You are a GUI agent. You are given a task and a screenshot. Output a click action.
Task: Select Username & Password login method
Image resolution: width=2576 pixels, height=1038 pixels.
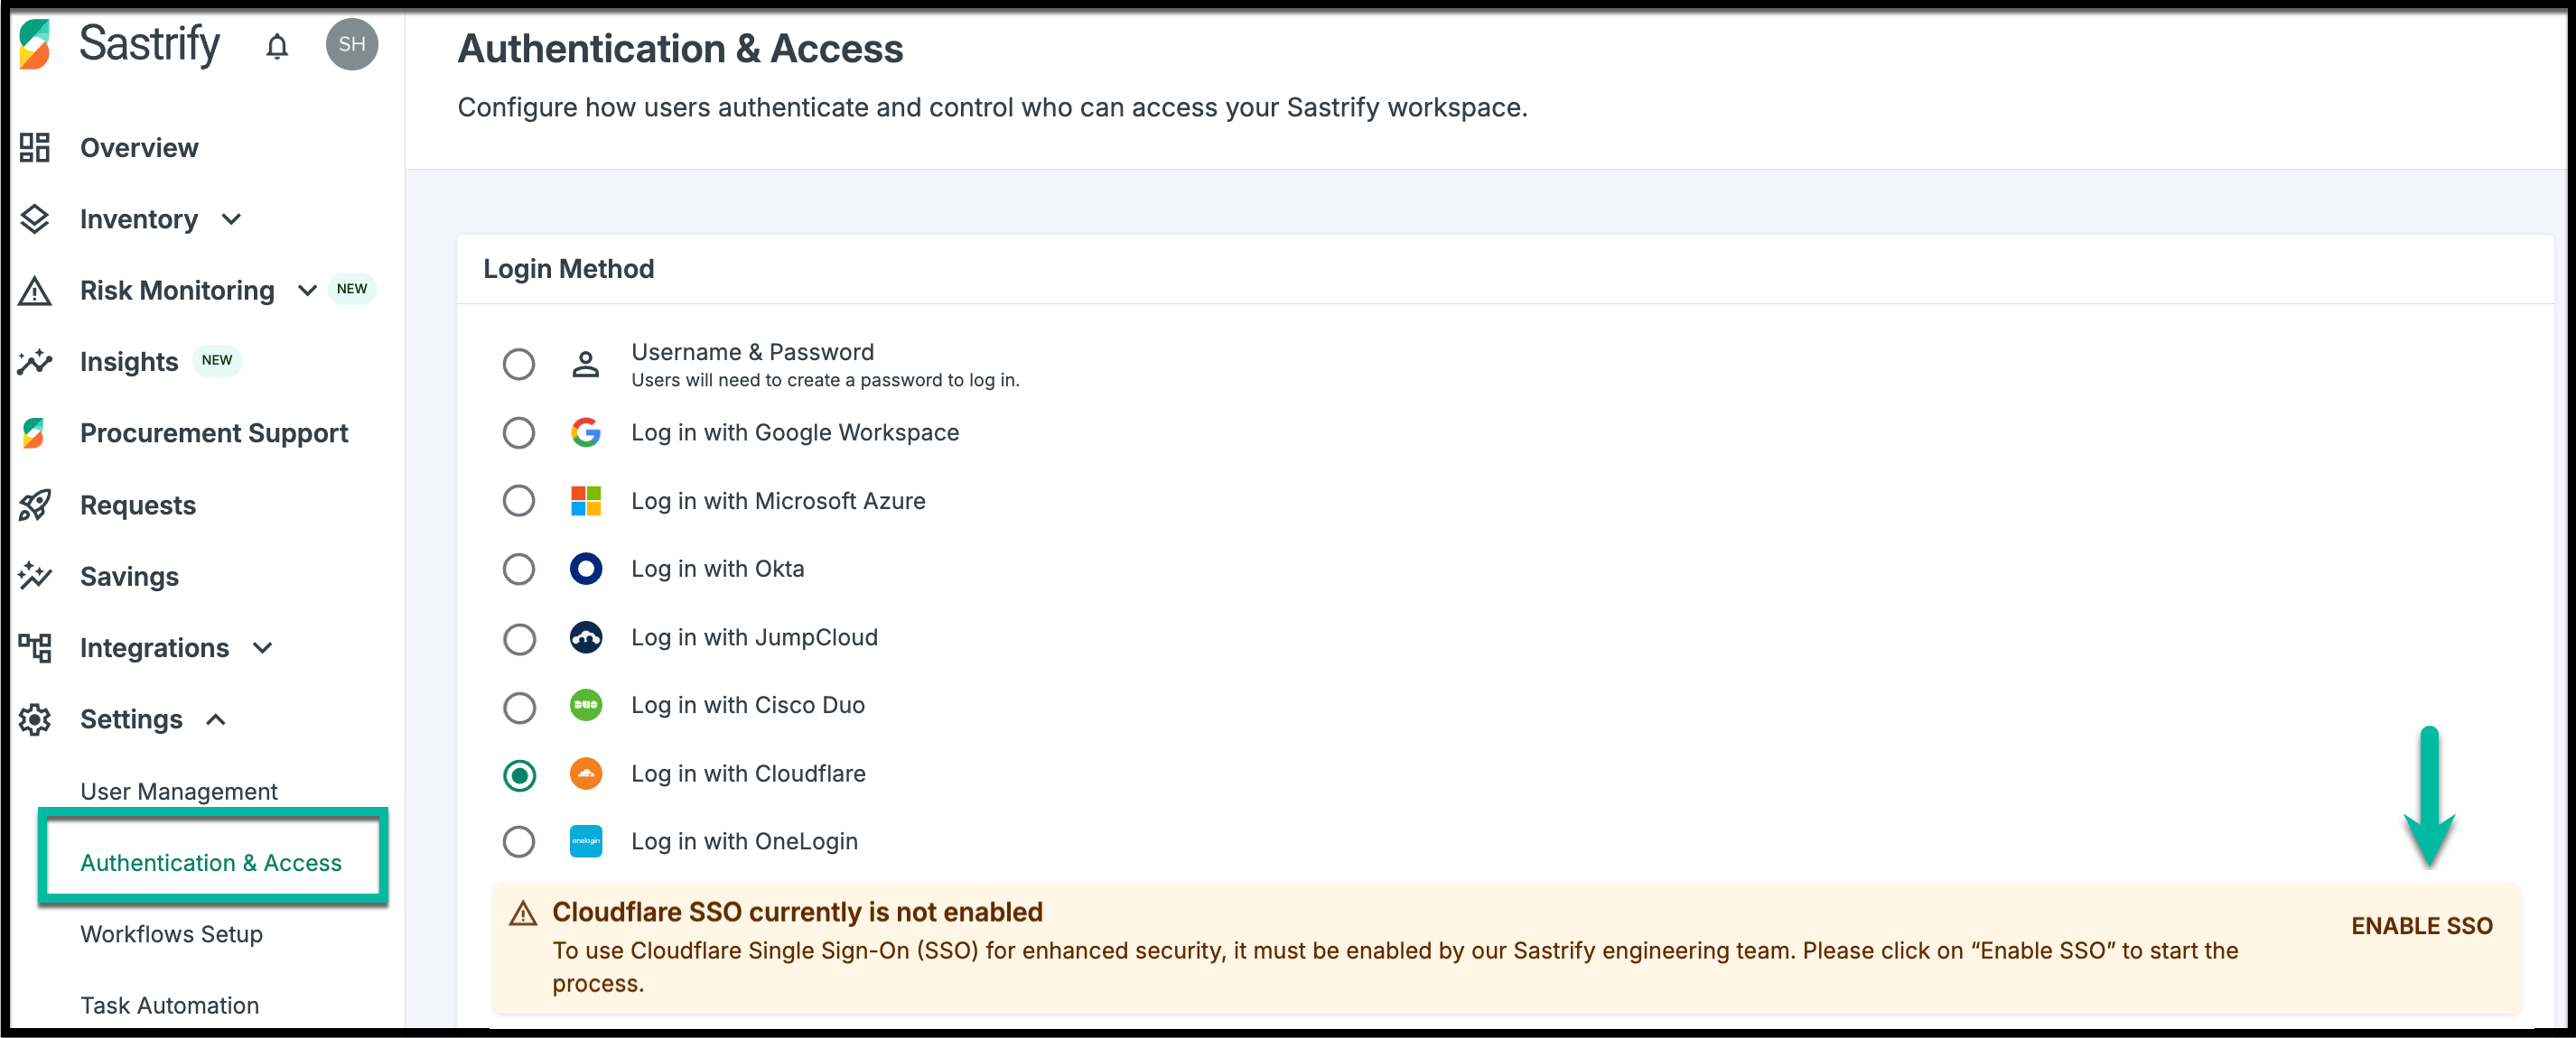[518, 365]
